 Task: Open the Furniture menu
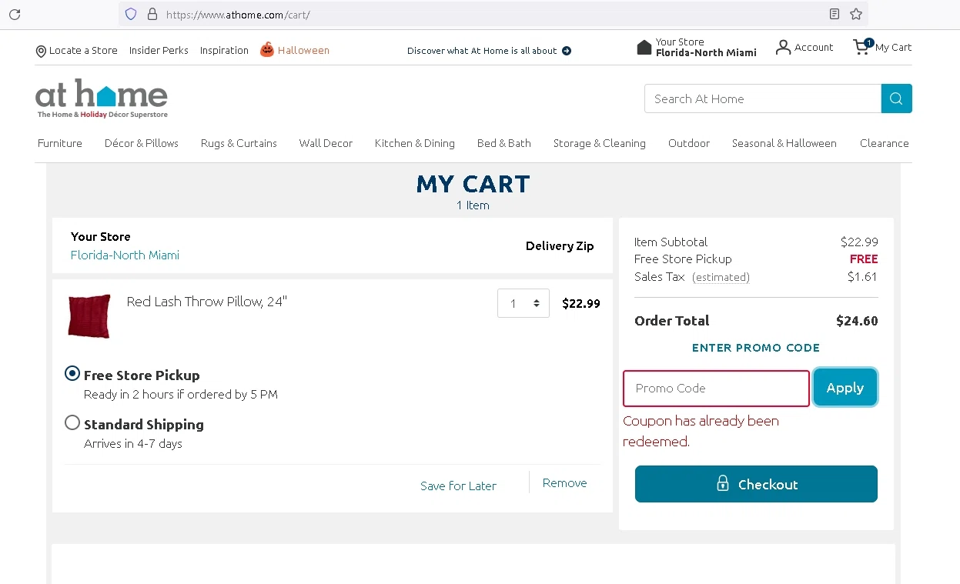pyautogui.click(x=60, y=143)
